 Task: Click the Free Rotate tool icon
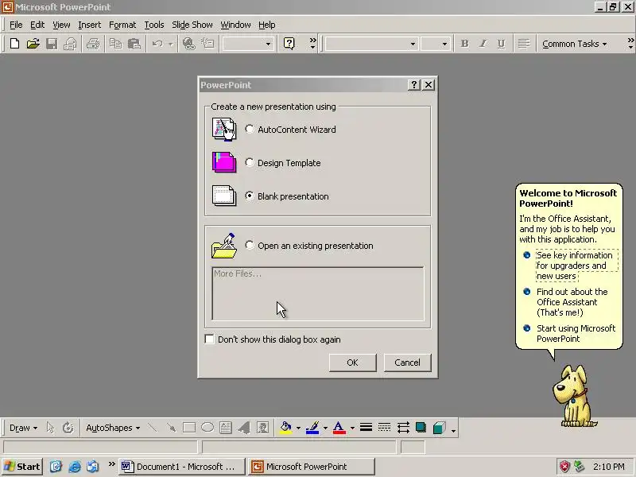(68, 428)
